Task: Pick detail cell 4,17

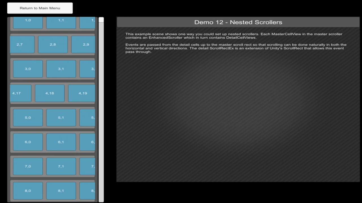Action: click(x=20, y=93)
